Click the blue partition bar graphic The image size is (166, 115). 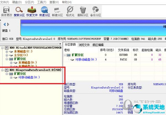pos(93,28)
